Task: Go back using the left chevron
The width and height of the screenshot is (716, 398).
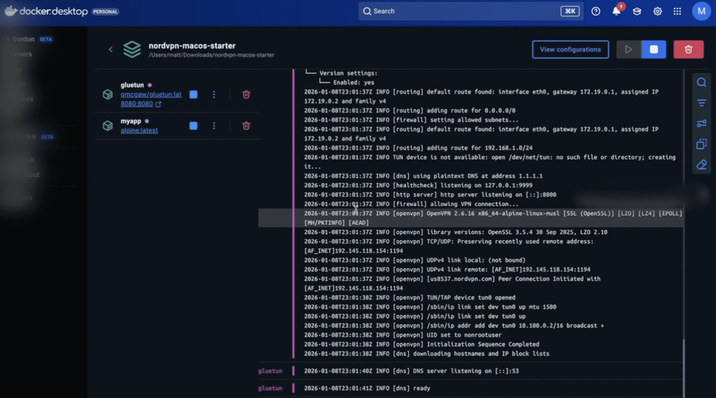Action: point(111,49)
